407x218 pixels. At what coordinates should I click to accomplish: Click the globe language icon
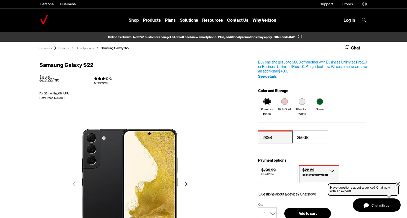365,4
